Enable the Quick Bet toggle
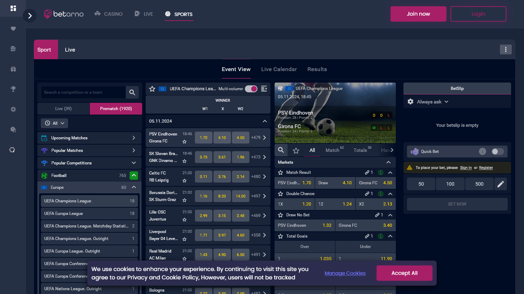 point(498,151)
